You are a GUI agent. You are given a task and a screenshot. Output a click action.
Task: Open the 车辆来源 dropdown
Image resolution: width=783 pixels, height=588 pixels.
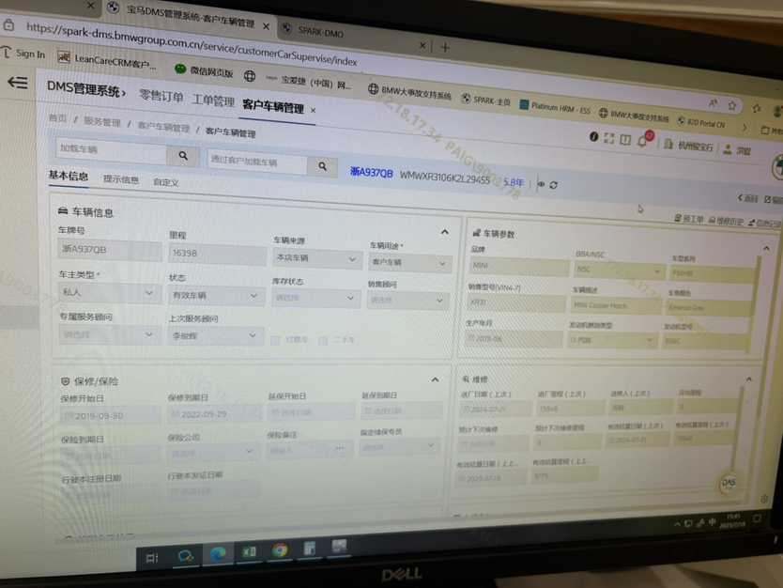pyautogui.click(x=316, y=258)
